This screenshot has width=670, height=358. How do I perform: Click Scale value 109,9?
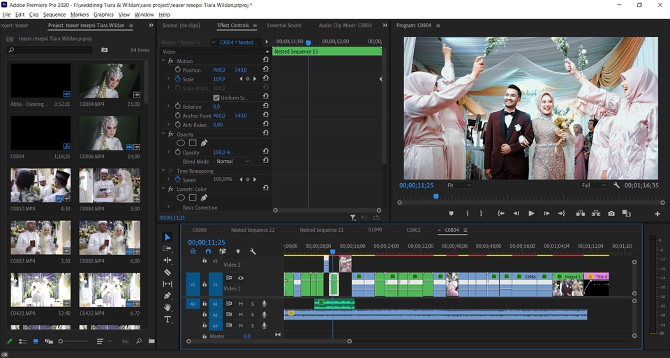click(x=218, y=79)
